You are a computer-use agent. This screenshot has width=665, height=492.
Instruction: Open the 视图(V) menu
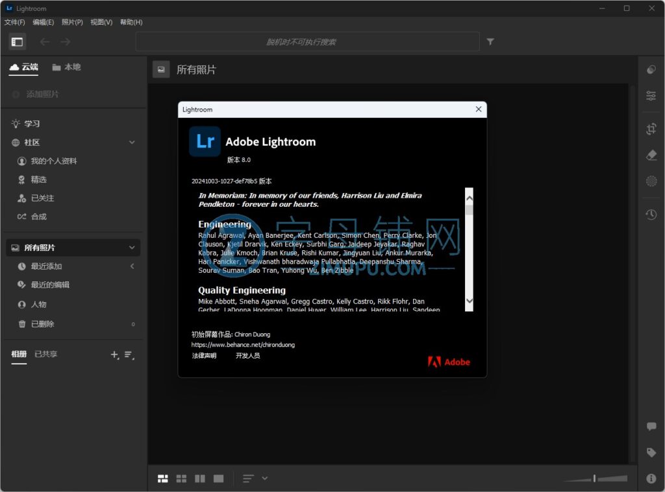click(x=101, y=22)
